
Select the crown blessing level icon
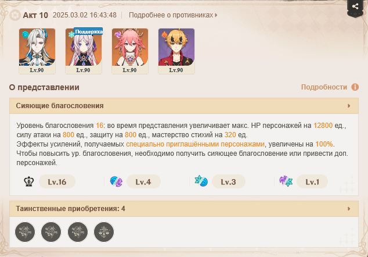tap(29, 182)
